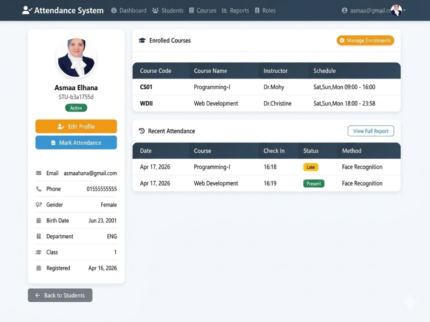The width and height of the screenshot is (430, 322).
Task: Click the user account icon beside email
Action: (345, 10)
